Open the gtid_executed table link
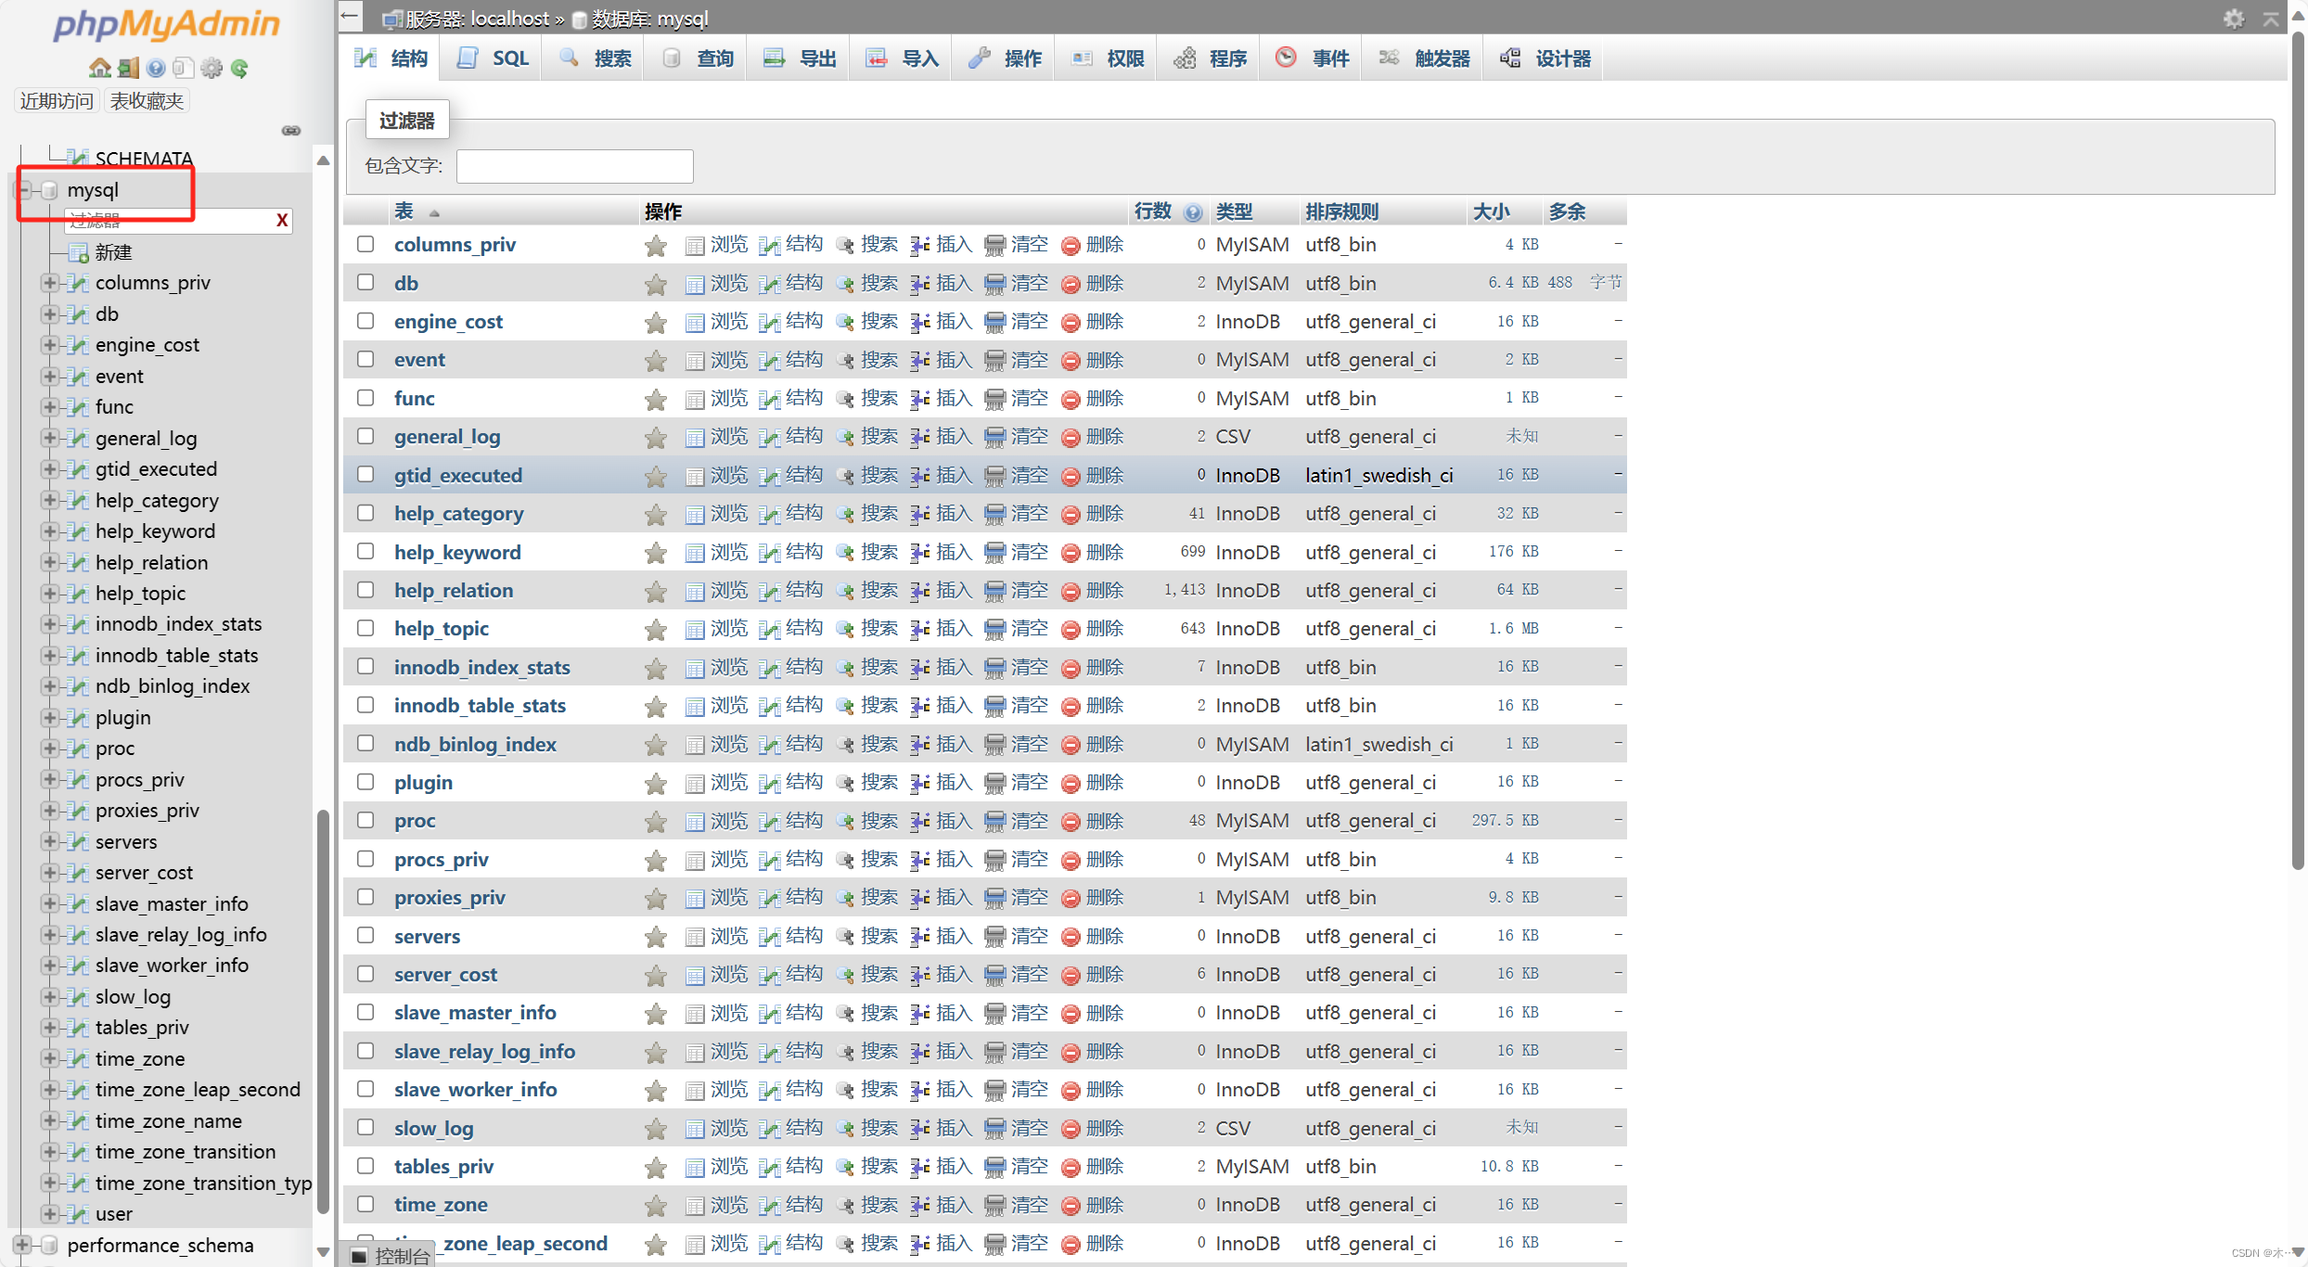2308x1267 pixels. [457, 475]
